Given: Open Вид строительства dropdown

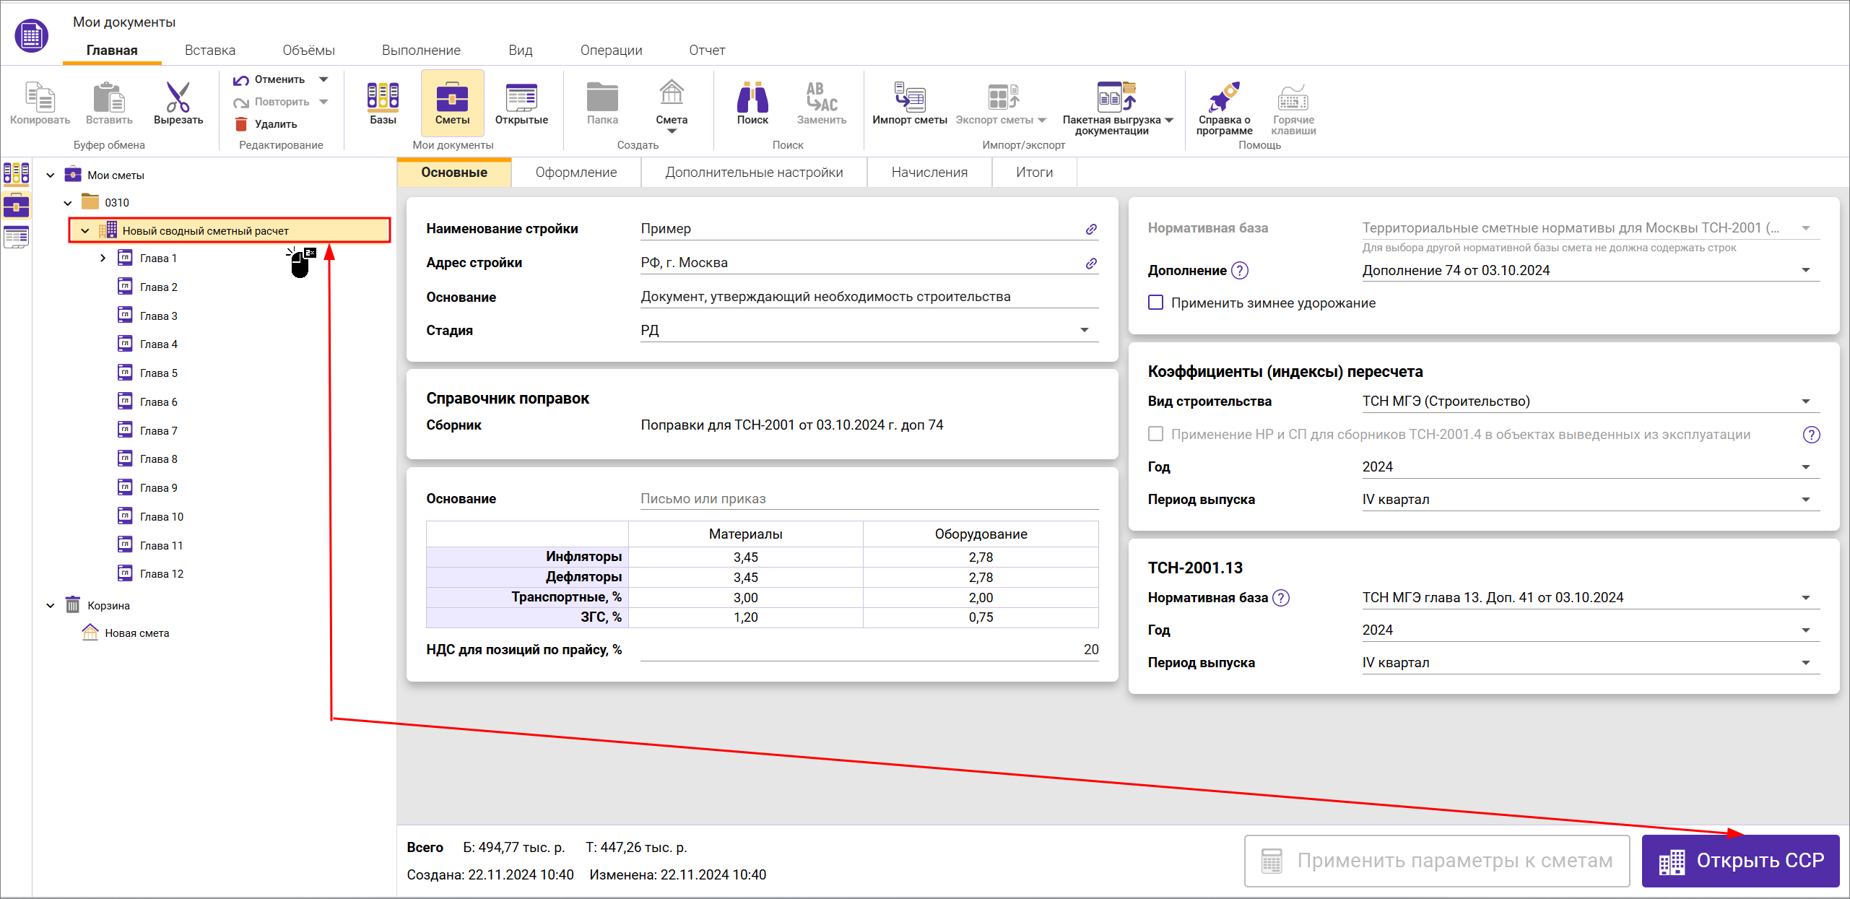Looking at the screenshot, I should click(x=1805, y=401).
